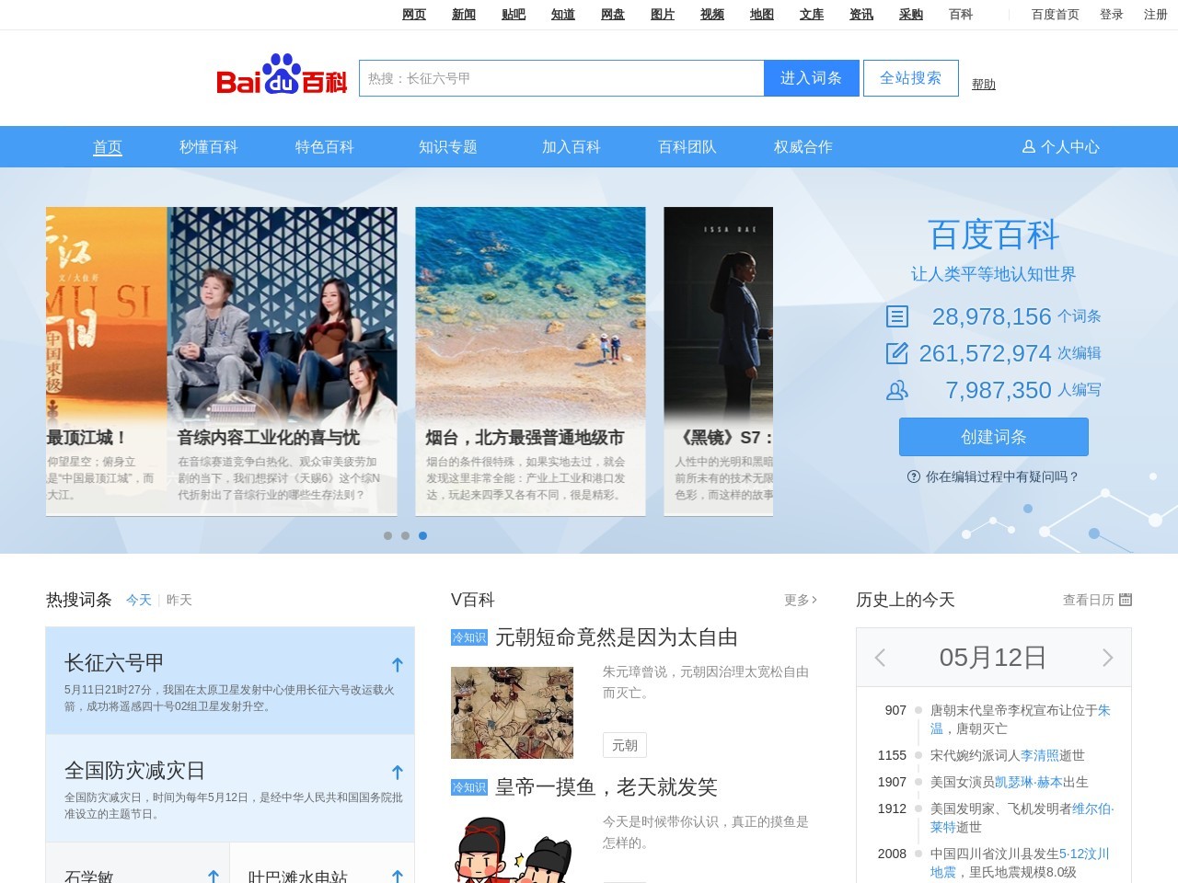The image size is (1178, 883).
Task: Click the 查看日历 link
Action: (1089, 600)
